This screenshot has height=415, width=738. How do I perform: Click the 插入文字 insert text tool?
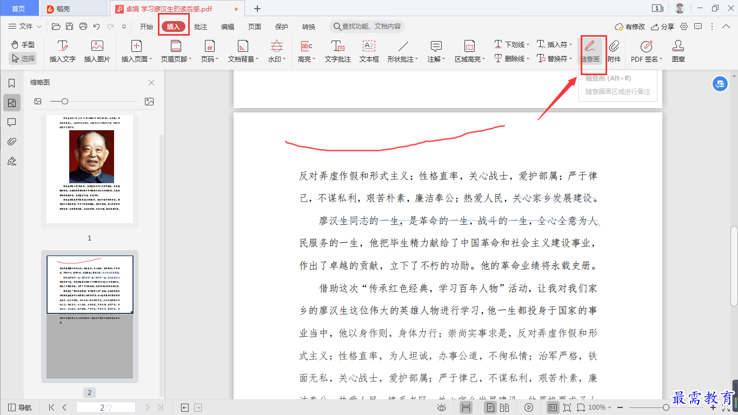(63, 52)
